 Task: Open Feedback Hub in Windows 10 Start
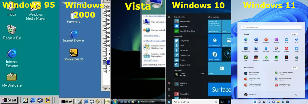coord(182,55)
